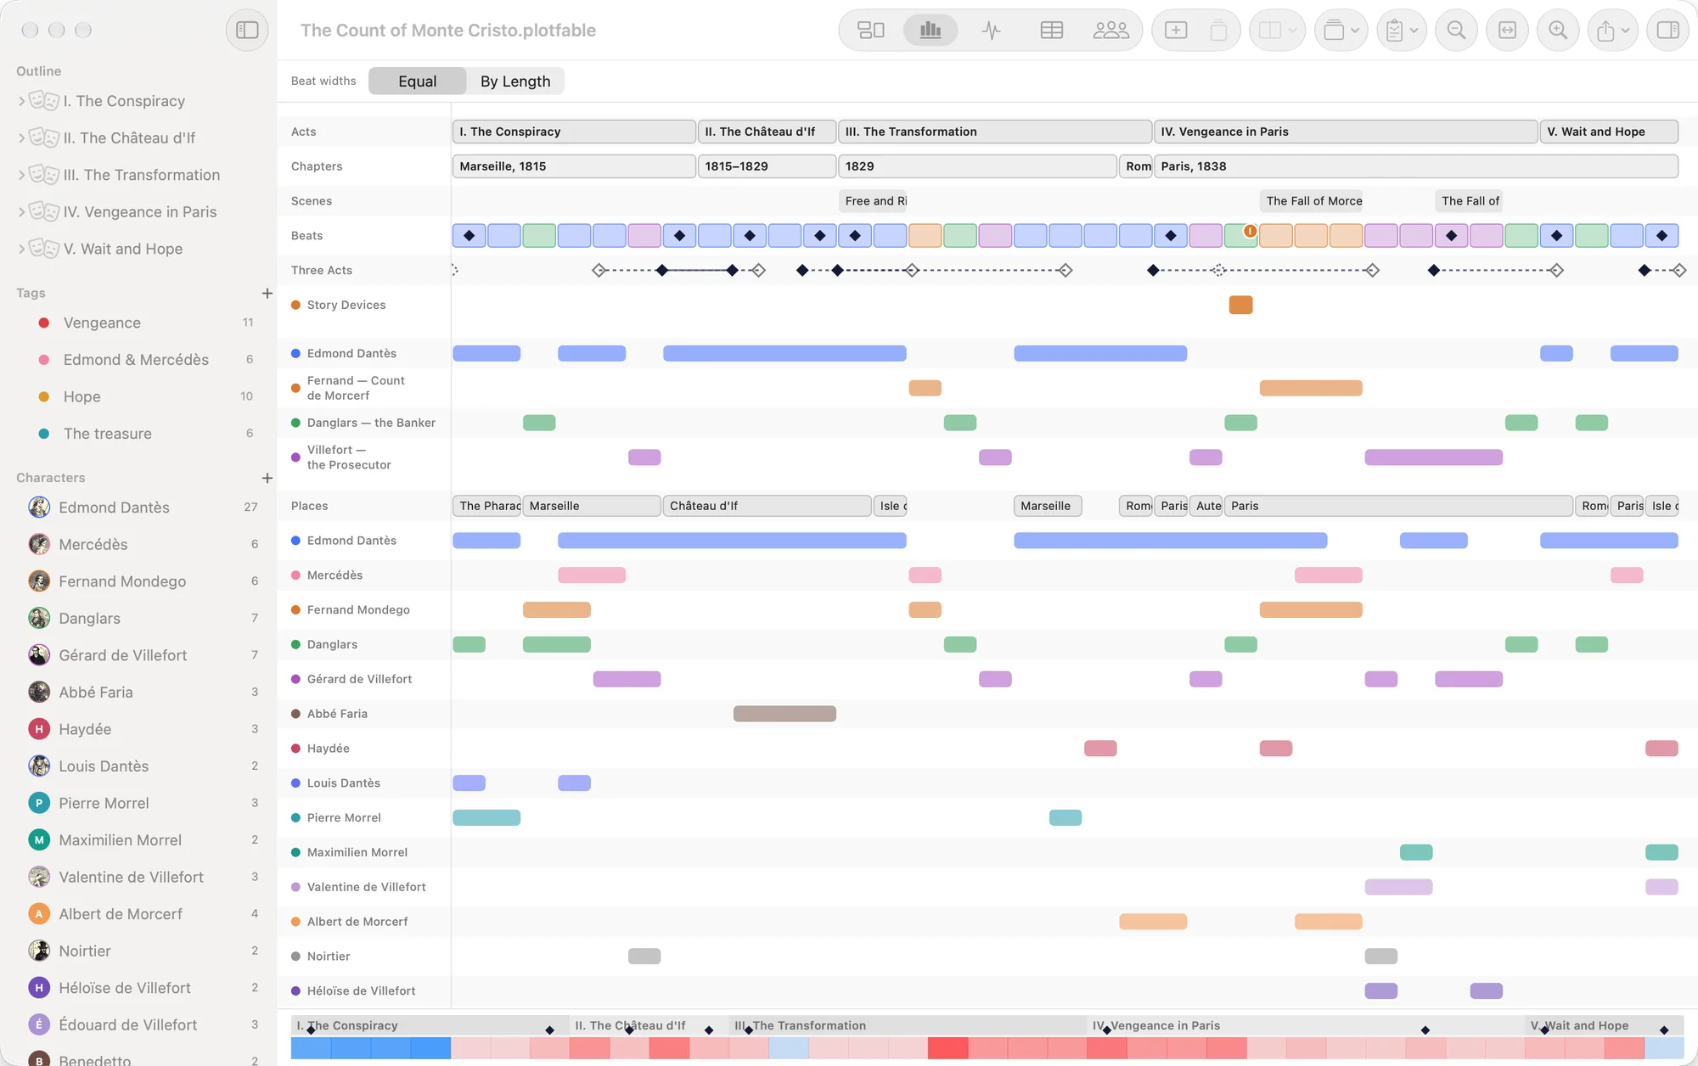Toggle the right inspector panel
The image size is (1698, 1066).
click(1667, 30)
